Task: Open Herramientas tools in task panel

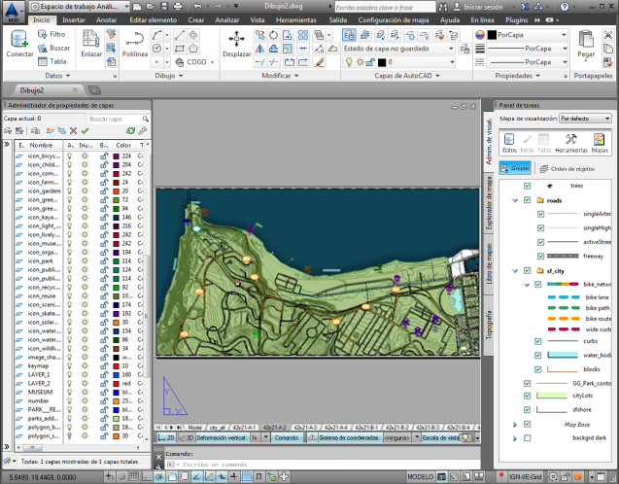Action: 571,142
